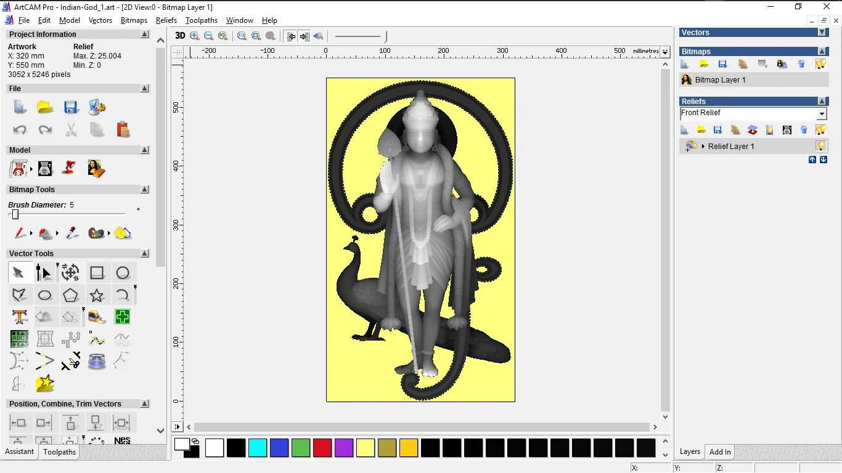The image size is (842, 473).
Task: Move relief layer up with arrow button
Action: [x=812, y=160]
